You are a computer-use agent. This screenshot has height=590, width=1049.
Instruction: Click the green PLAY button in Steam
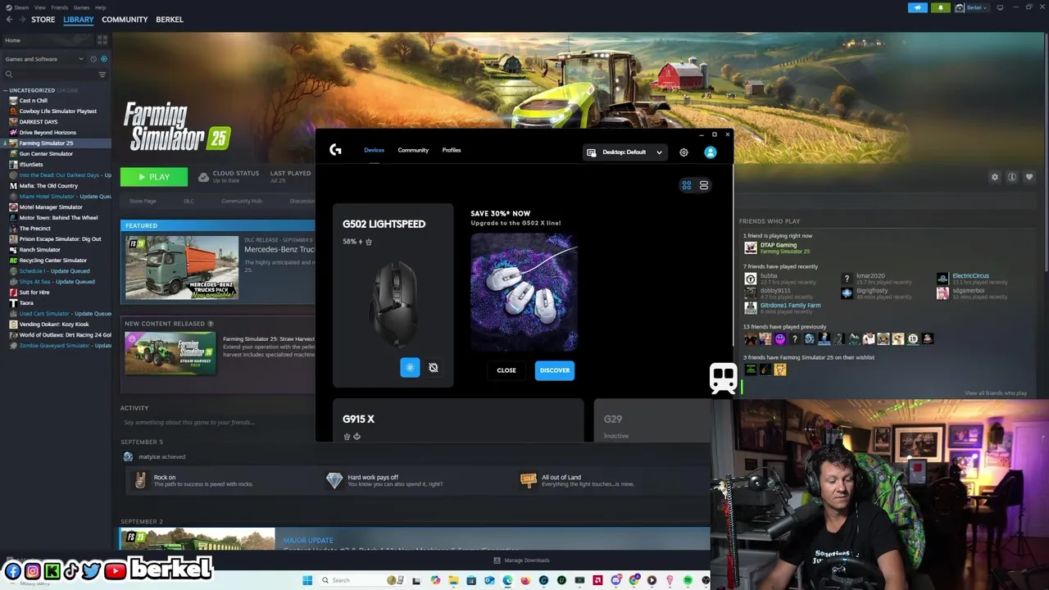click(153, 177)
